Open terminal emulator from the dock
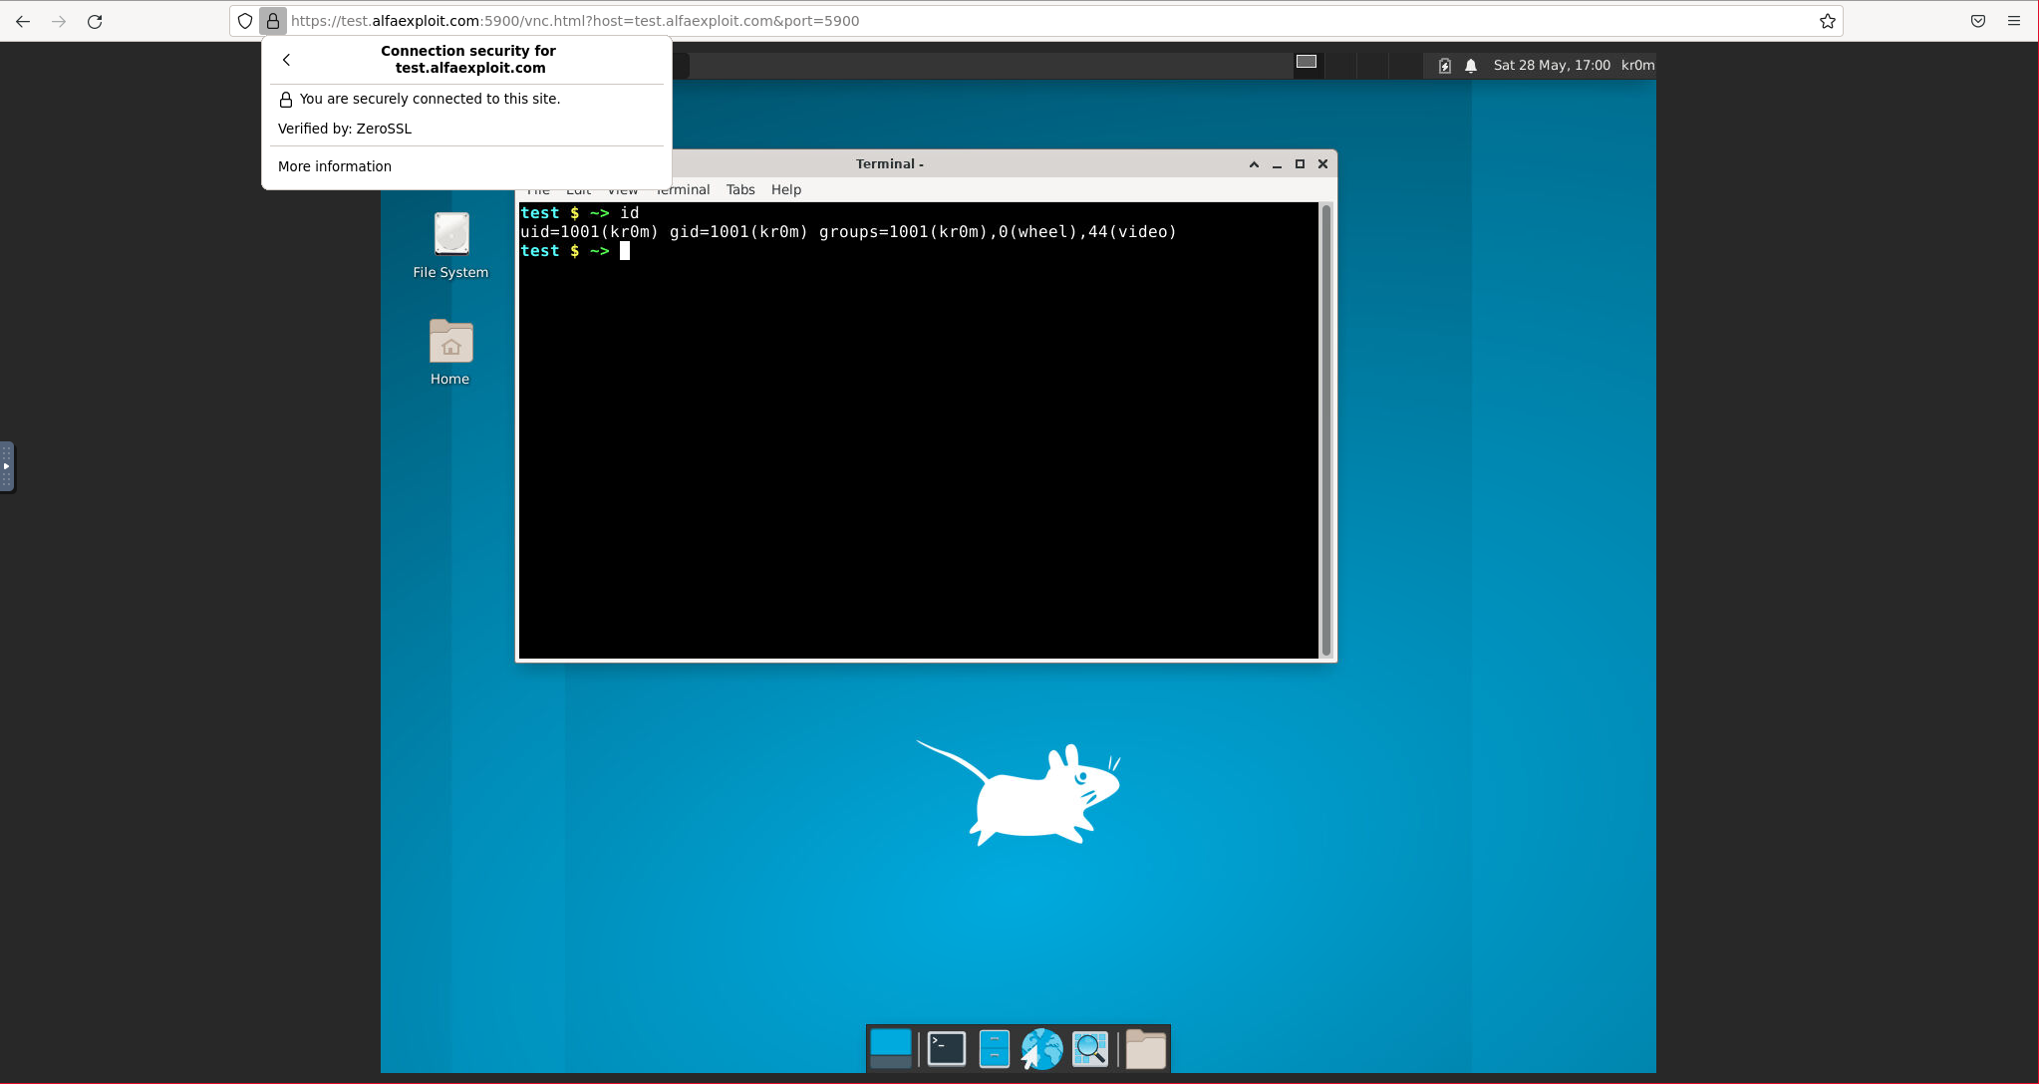The image size is (2039, 1084). 946,1048
